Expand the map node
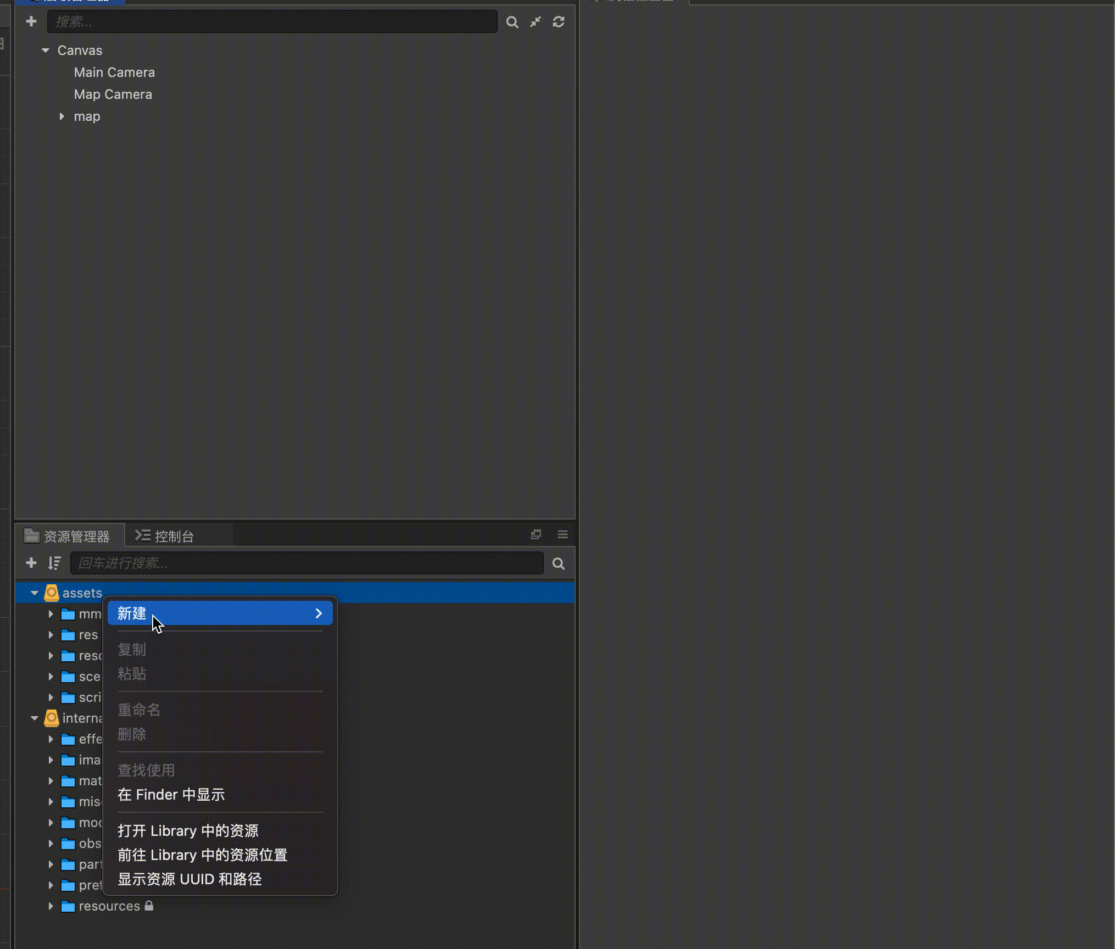The height and width of the screenshot is (949, 1115). [62, 116]
